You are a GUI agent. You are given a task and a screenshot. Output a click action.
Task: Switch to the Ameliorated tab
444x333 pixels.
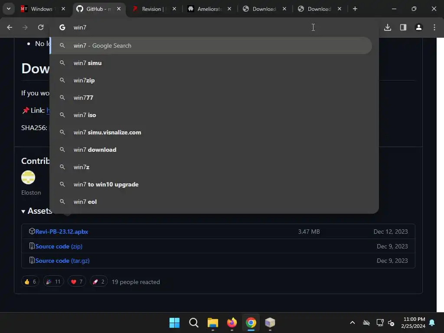click(209, 9)
